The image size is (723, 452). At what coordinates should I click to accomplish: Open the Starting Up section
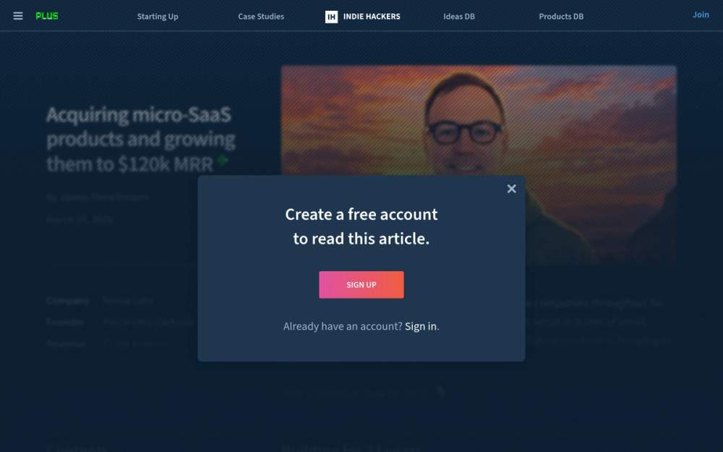[x=158, y=17]
